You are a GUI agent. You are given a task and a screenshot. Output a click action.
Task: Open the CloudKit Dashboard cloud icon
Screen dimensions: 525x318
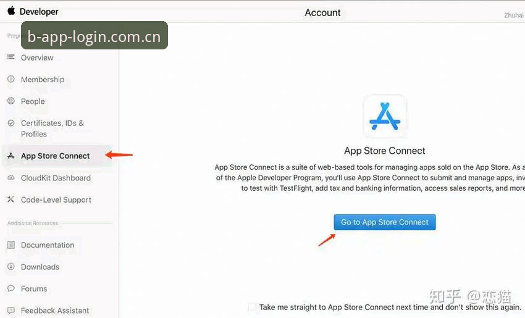(x=11, y=177)
